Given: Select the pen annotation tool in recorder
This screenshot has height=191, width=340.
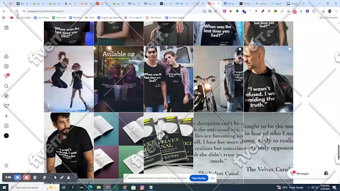Looking at the screenshot, I should [x=62, y=178].
